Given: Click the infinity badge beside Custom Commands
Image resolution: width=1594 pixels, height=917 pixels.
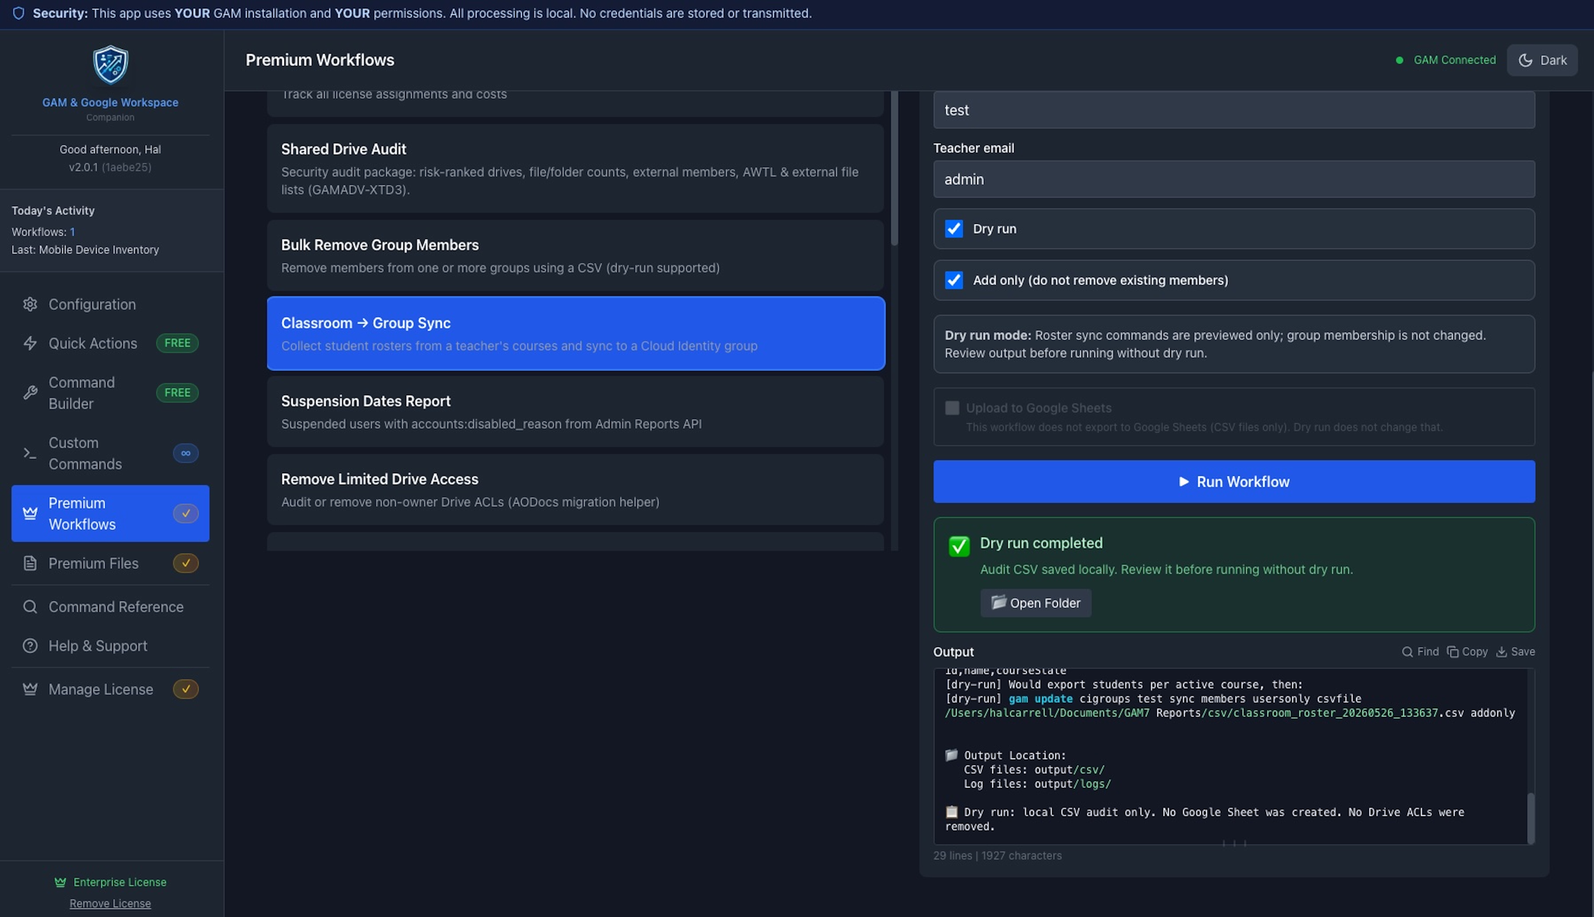Looking at the screenshot, I should (186, 453).
